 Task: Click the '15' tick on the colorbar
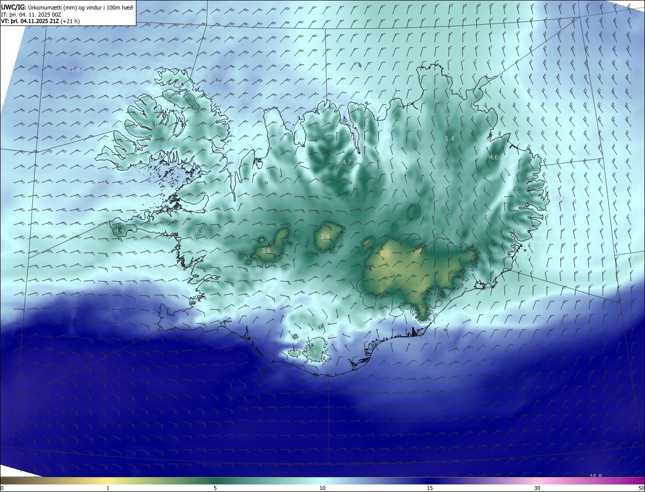pyautogui.click(x=430, y=488)
